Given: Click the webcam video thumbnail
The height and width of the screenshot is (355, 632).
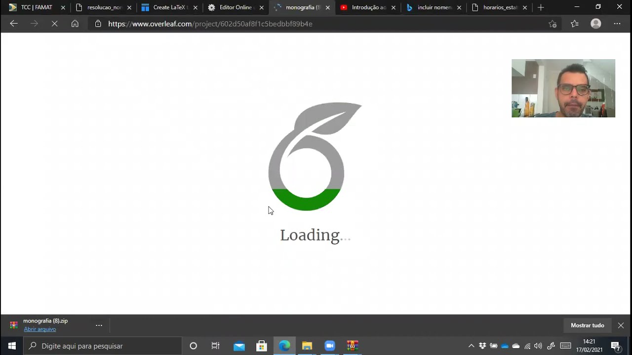Looking at the screenshot, I should click(563, 88).
